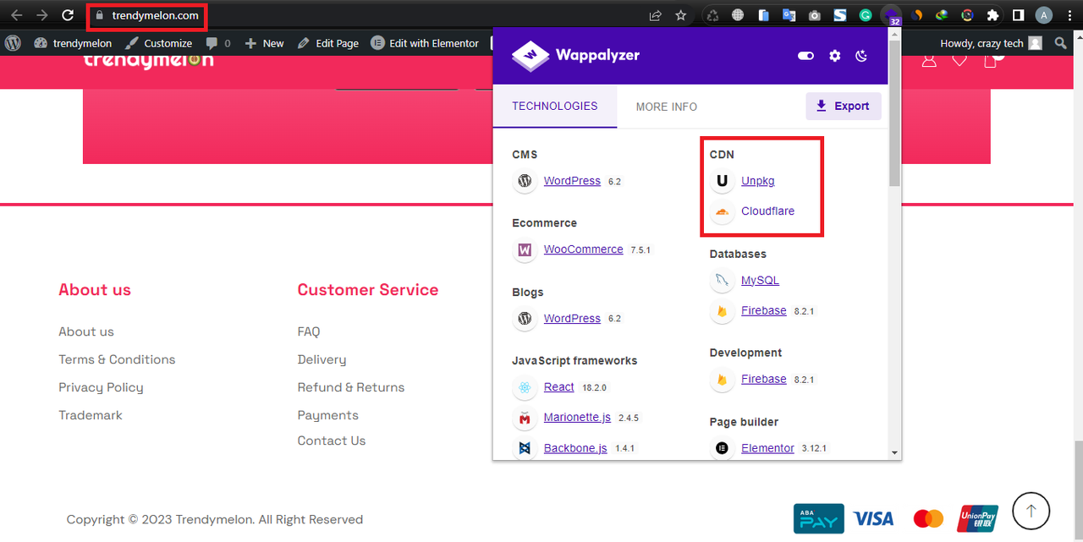1083x542 pixels.
Task: Click Edit with Elementor in admin bar
Action: [x=425, y=43]
